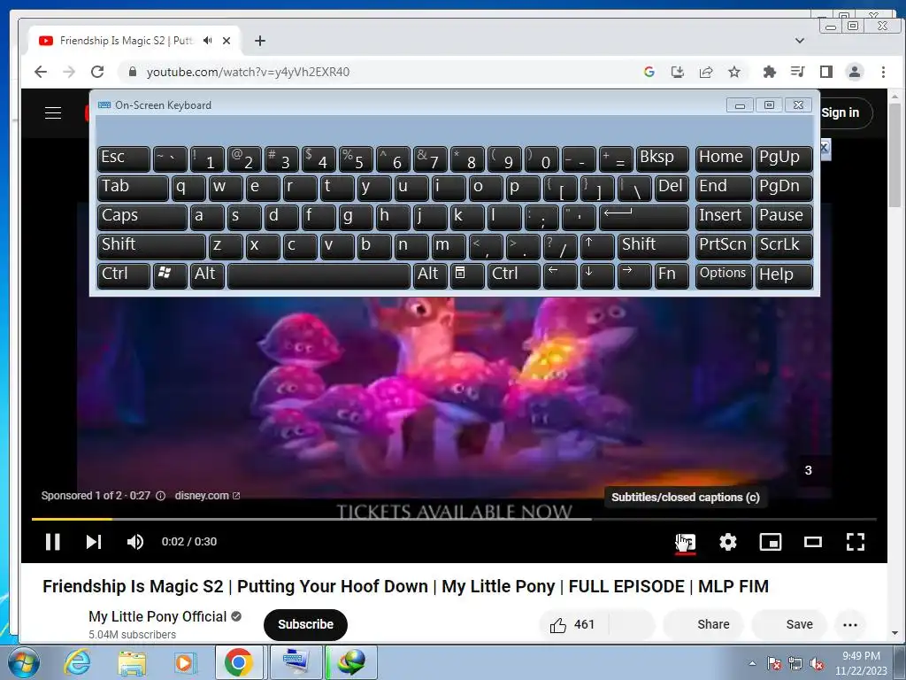This screenshot has width=906, height=680.
Task: Share this YouTube video
Action: click(703, 624)
